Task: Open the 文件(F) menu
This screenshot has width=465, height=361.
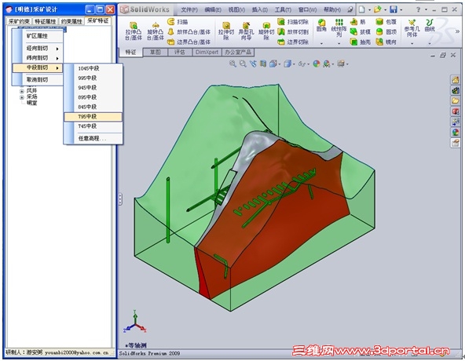Action: (189, 9)
